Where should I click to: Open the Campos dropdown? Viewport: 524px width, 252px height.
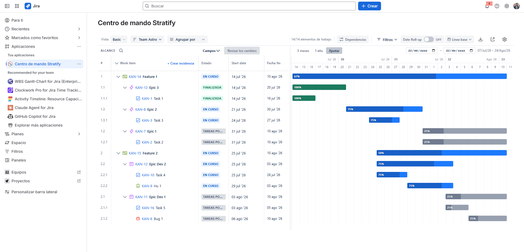[211, 51]
